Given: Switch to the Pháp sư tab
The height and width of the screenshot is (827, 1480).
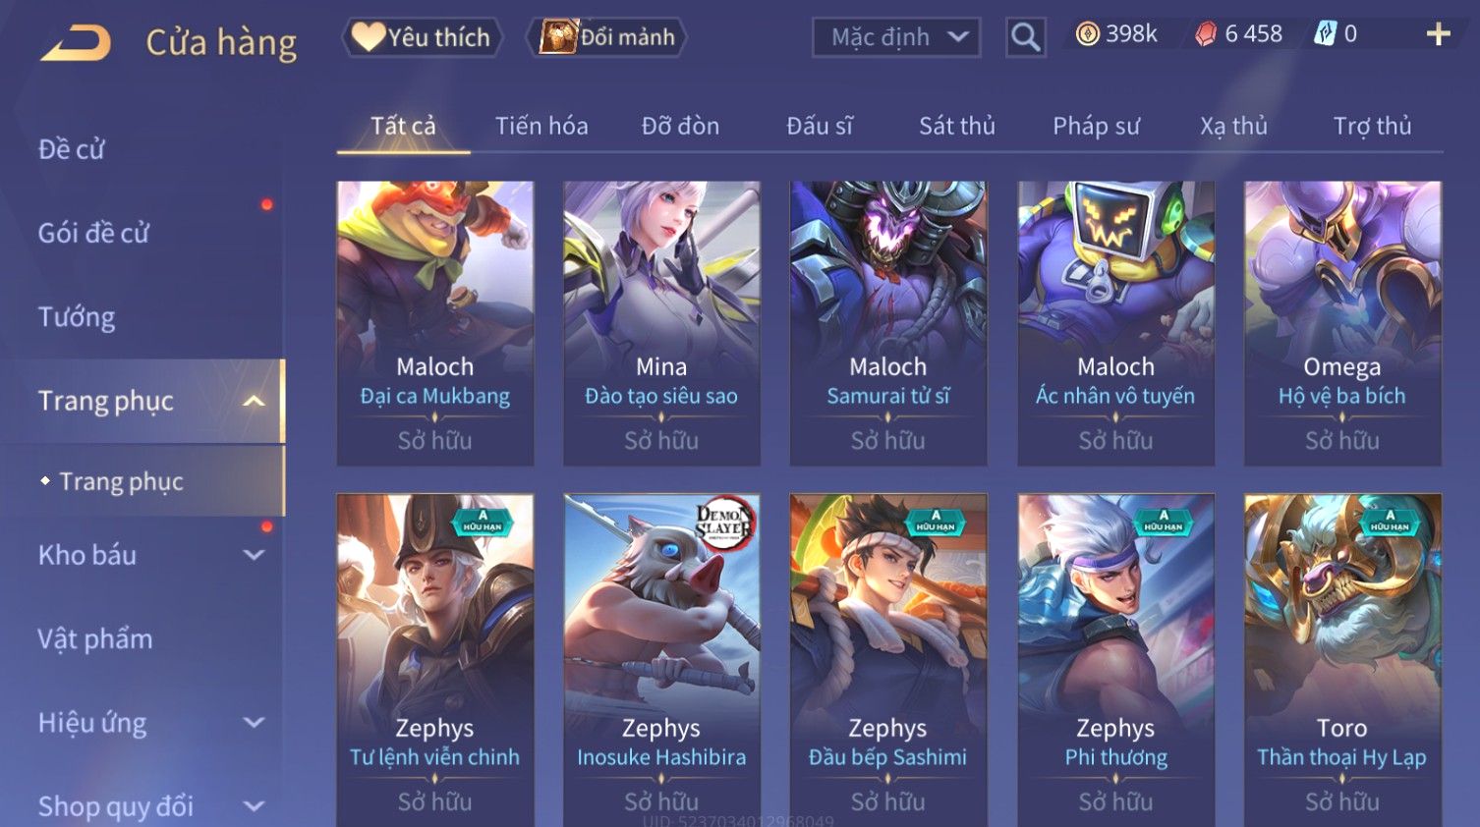Looking at the screenshot, I should click(1096, 126).
